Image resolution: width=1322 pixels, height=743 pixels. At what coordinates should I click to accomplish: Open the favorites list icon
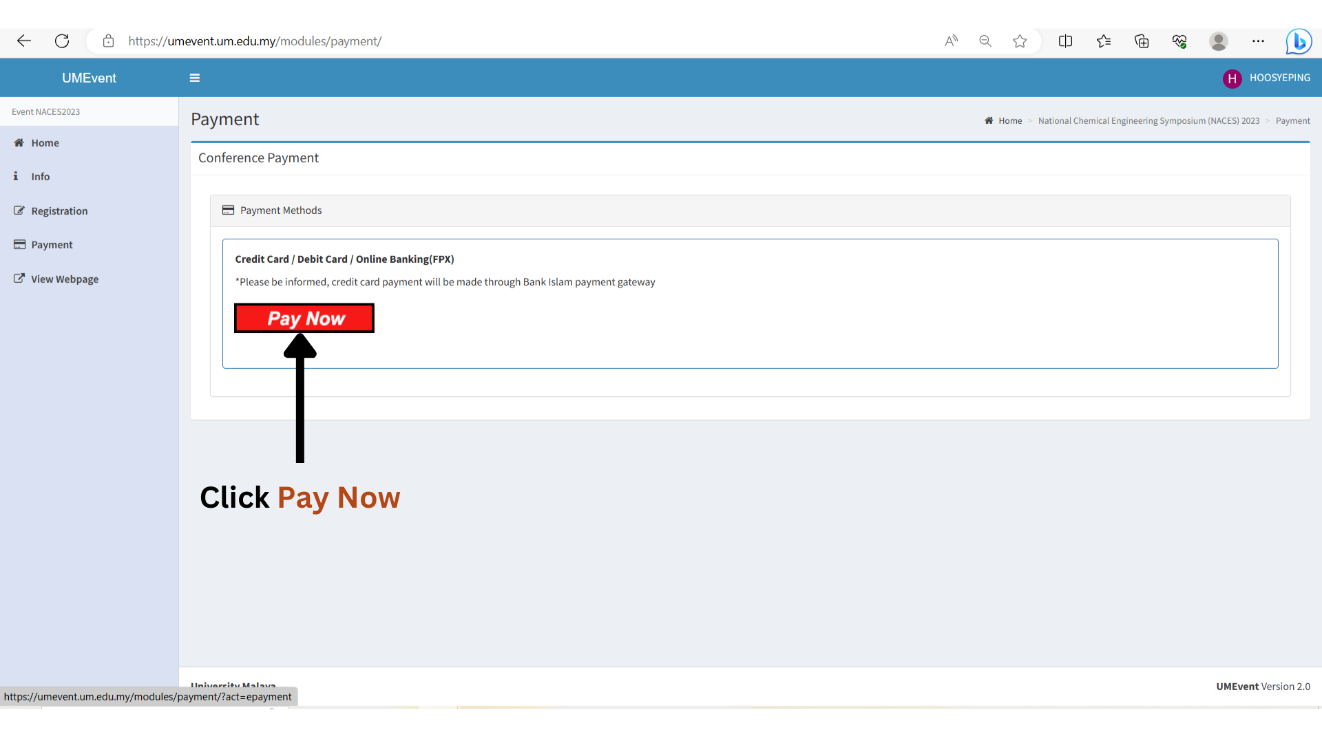coord(1104,41)
